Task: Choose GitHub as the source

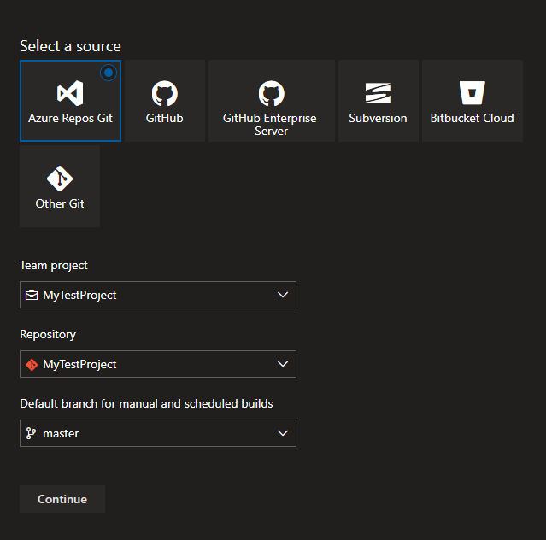Action: (165, 101)
